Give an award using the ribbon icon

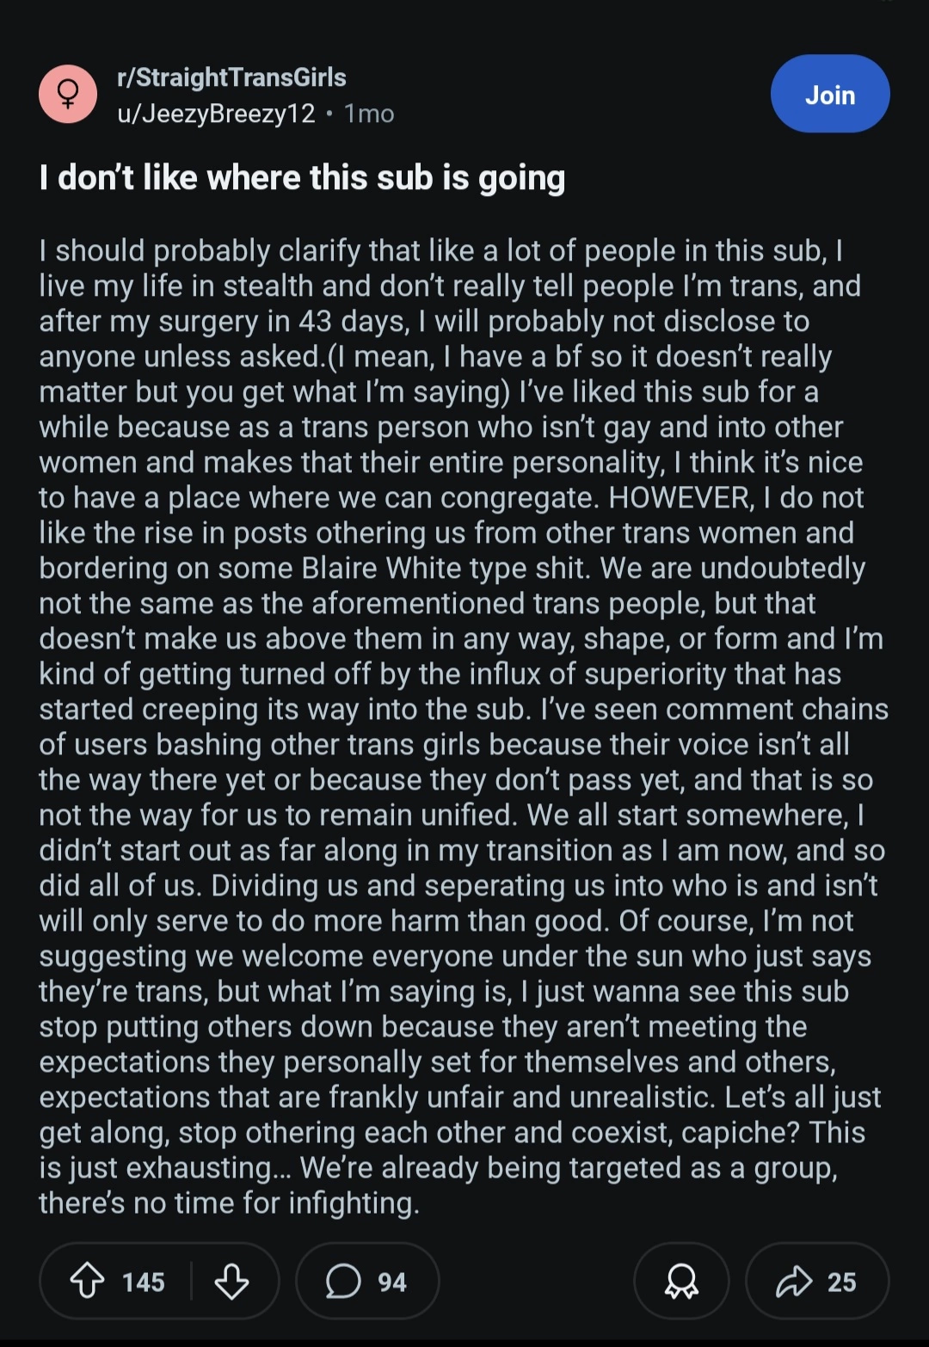681,1281
